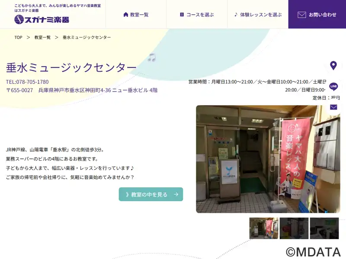346x259 pixels.
Task: Open the LINE floating icon
Action: [333, 86]
